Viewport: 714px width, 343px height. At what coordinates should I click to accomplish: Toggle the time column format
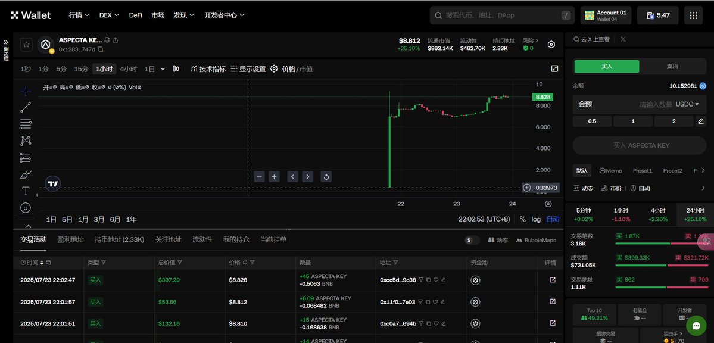(x=49, y=263)
